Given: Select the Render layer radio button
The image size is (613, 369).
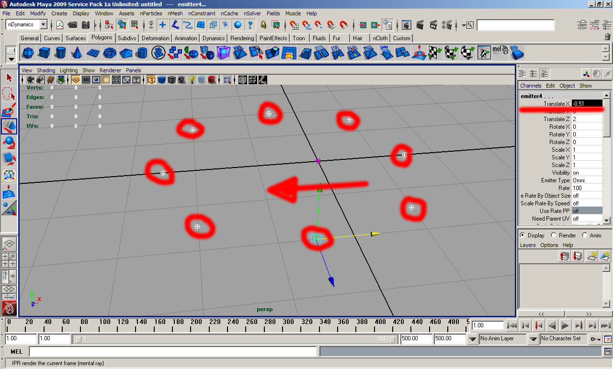Looking at the screenshot, I should point(554,235).
